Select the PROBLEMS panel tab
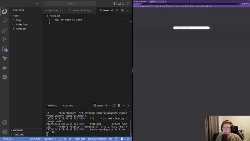Viewport: 250px width, 141px height. (x=68, y=105)
